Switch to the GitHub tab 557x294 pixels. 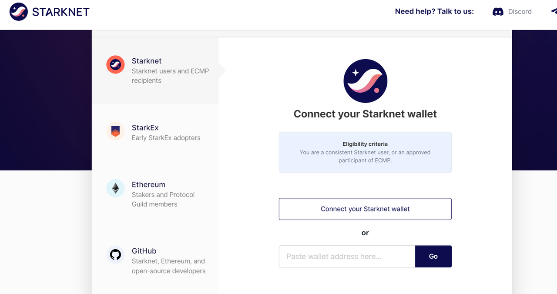144,251
